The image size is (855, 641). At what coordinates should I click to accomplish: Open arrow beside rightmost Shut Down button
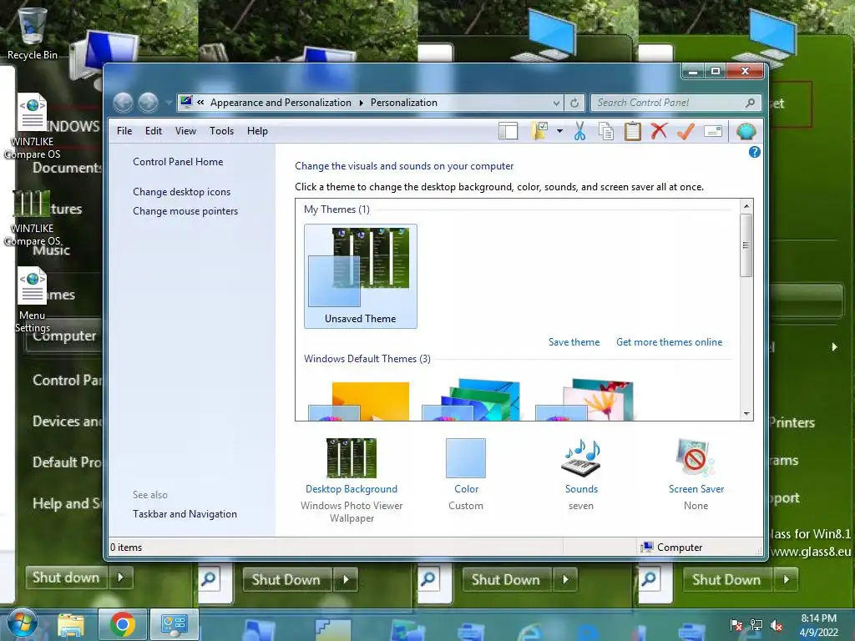coord(787,579)
